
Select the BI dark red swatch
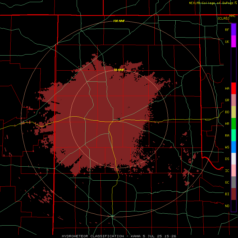[234, 194]
